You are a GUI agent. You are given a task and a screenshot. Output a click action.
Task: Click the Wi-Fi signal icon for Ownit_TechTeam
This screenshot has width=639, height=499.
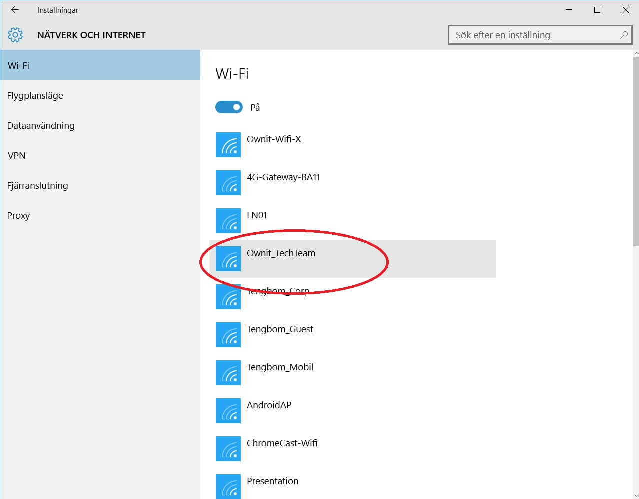[x=228, y=259]
